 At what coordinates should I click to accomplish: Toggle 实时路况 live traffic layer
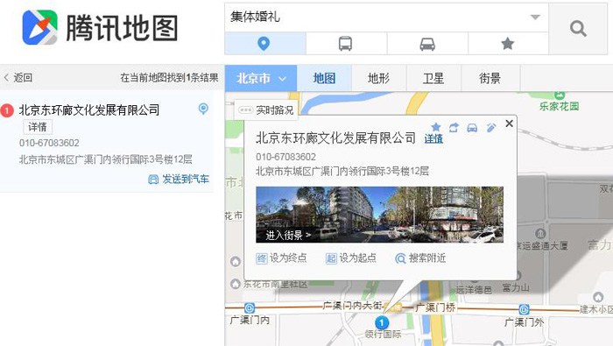click(x=266, y=110)
